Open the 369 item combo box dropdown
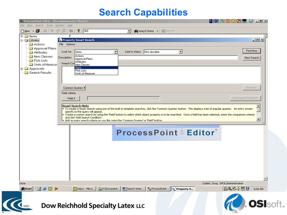The width and height of the screenshot is (287, 215). (x=129, y=31)
